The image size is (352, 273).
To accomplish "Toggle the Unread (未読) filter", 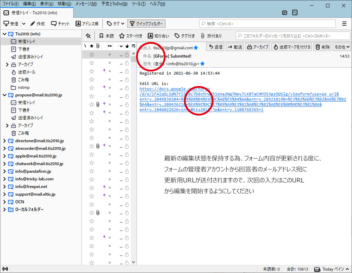I will 106,36.
